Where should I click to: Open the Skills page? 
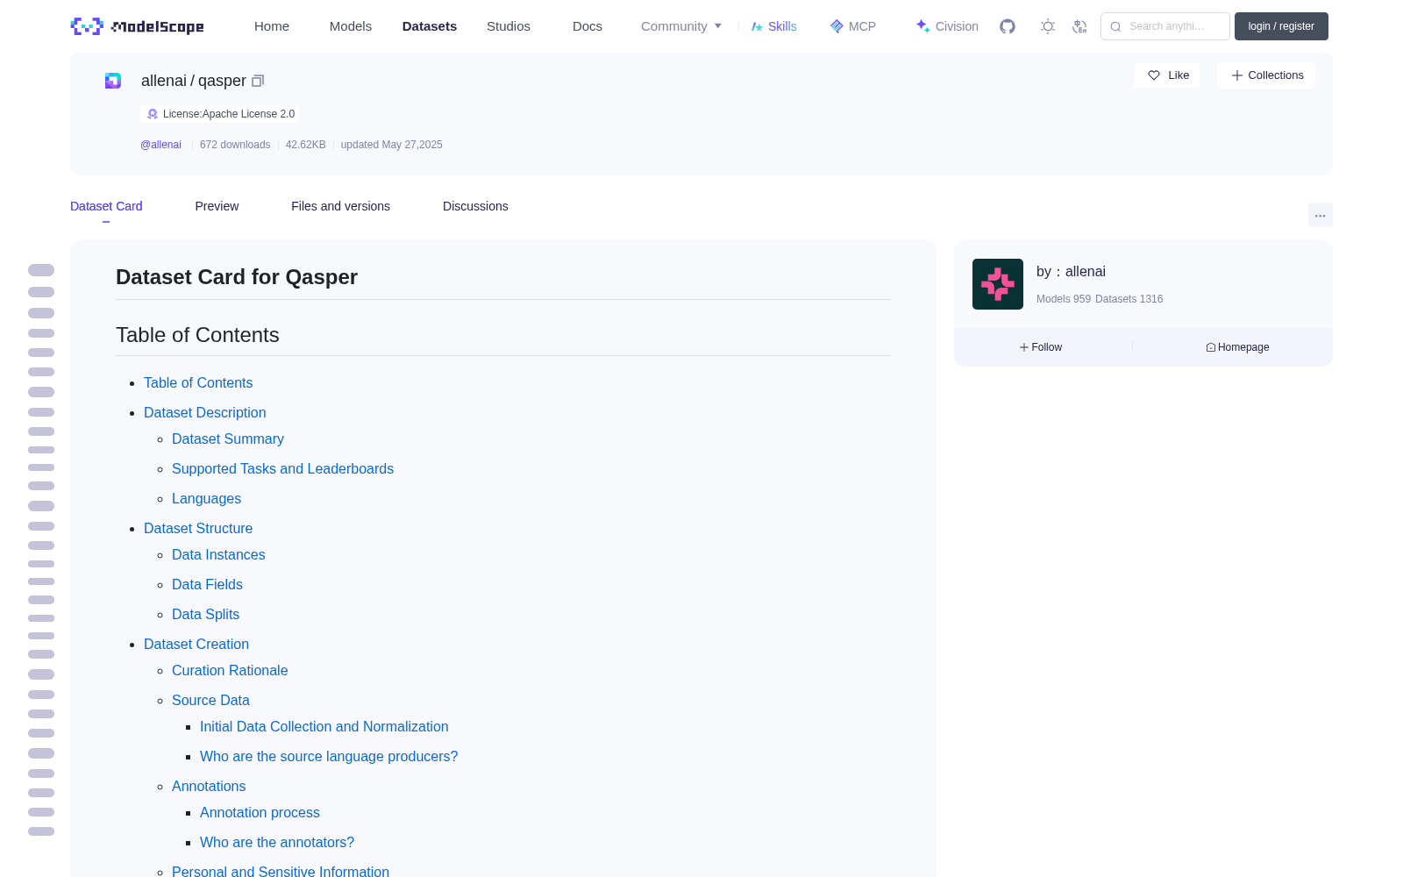[773, 26]
